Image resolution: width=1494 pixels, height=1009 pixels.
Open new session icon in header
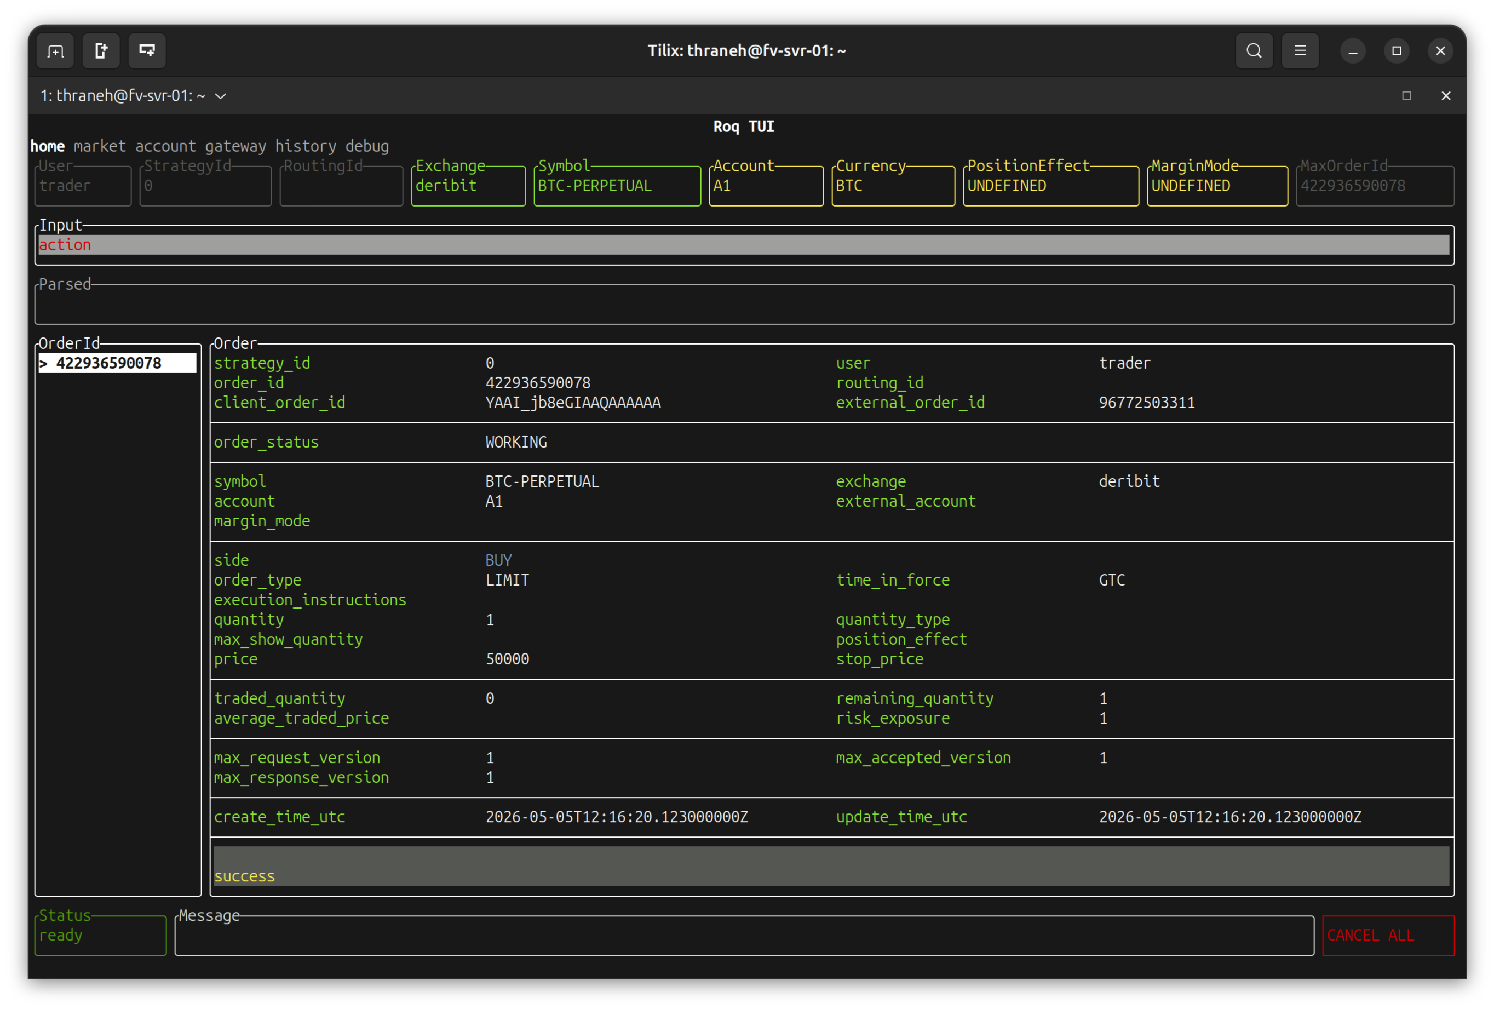55,51
